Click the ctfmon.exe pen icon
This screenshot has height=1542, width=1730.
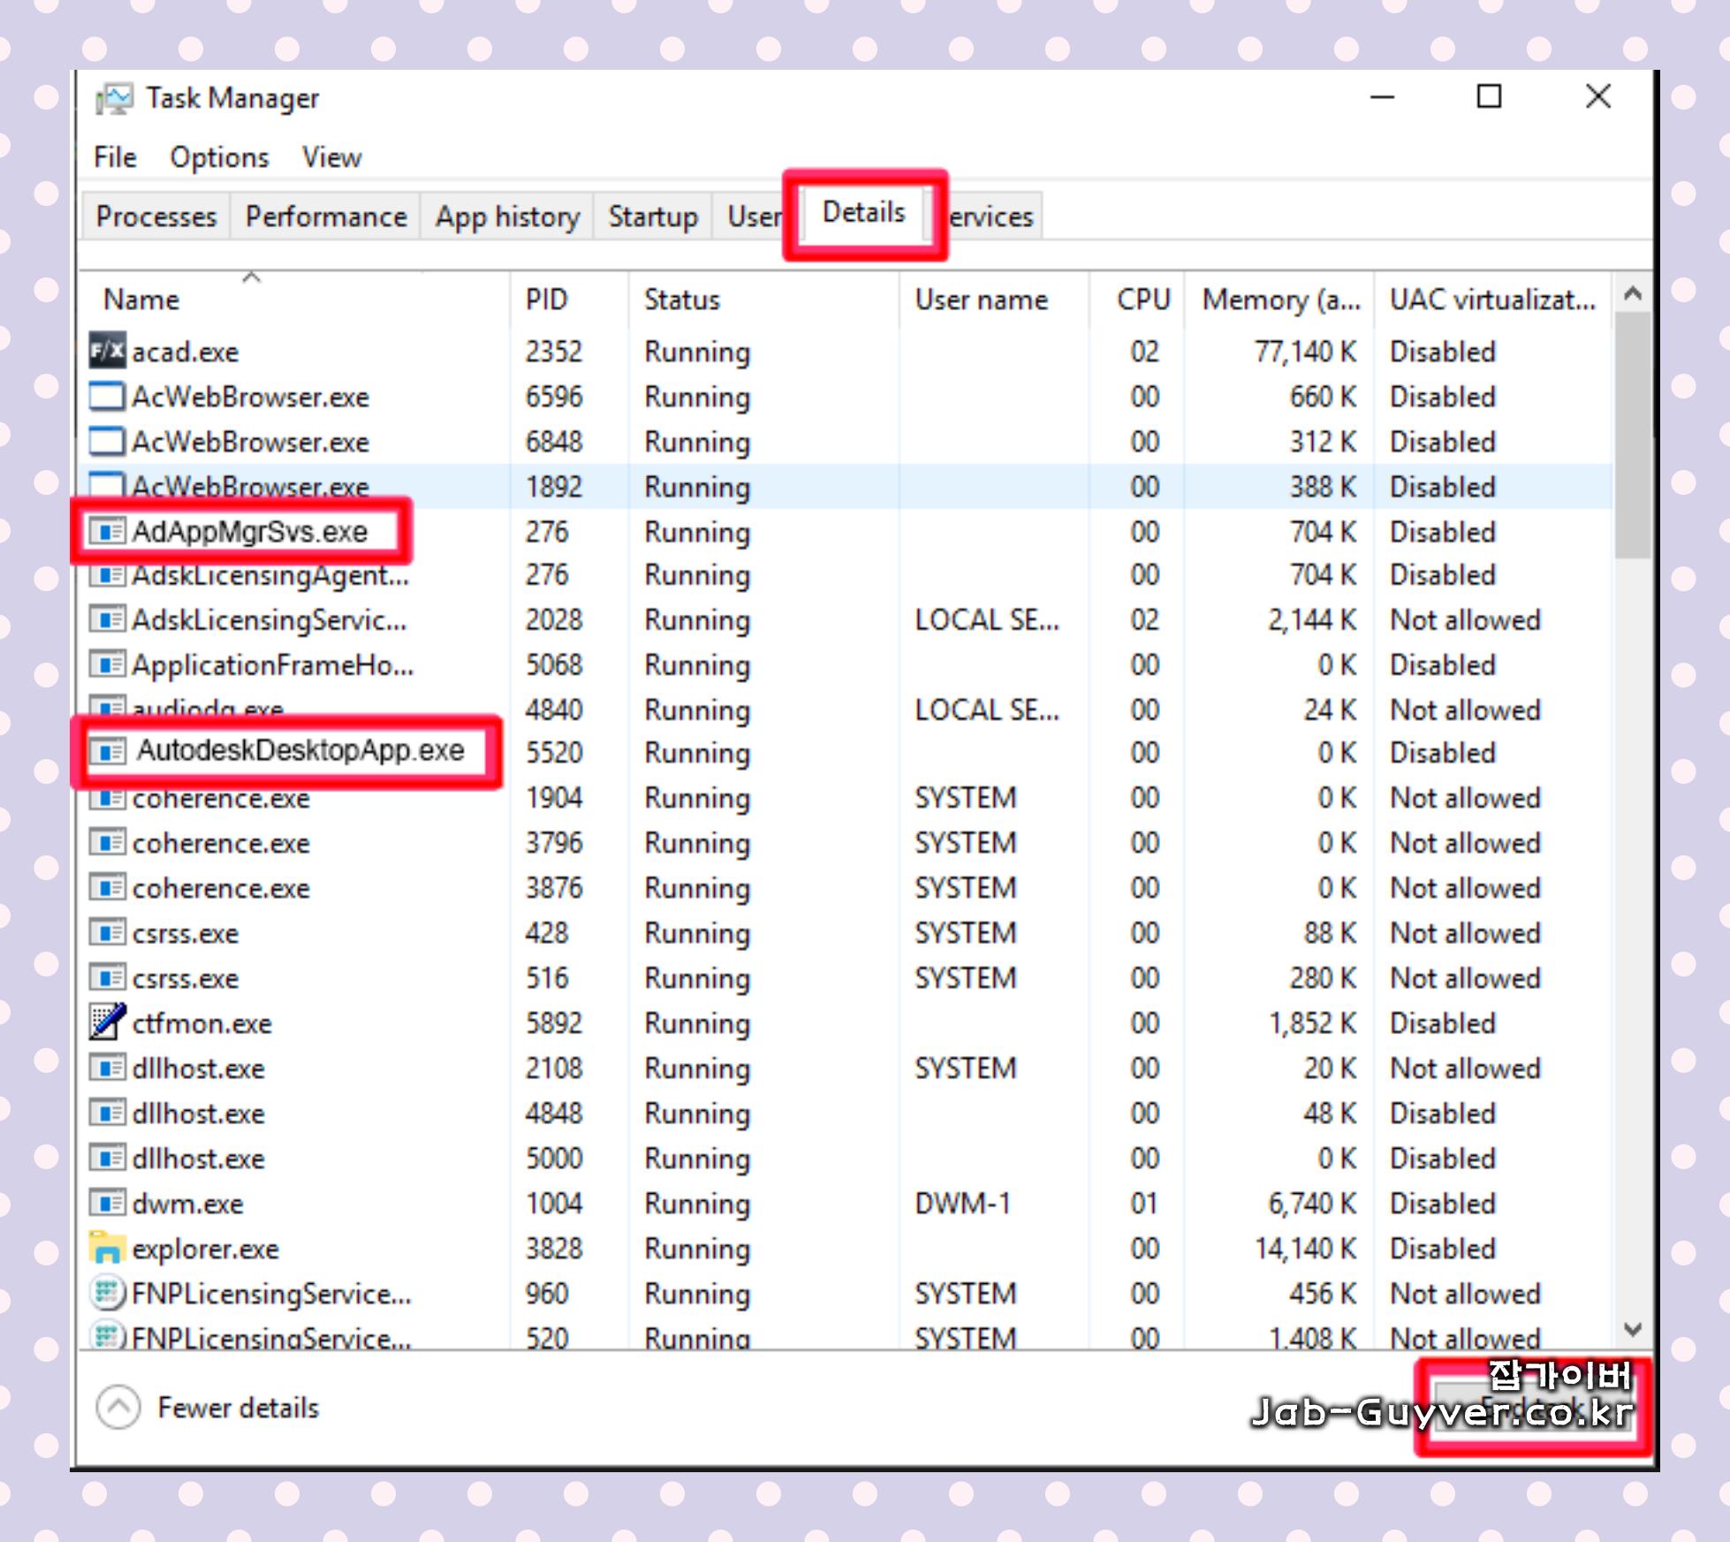point(107,1022)
